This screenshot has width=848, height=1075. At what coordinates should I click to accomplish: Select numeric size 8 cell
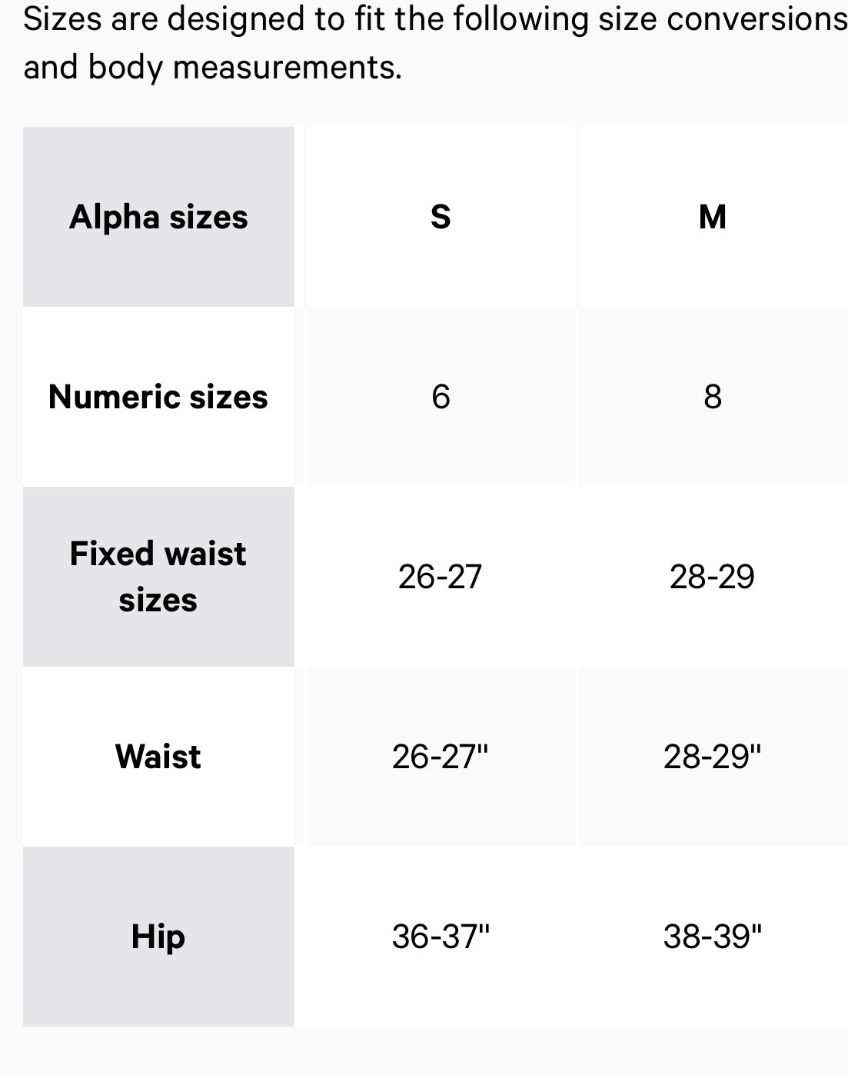click(x=713, y=397)
